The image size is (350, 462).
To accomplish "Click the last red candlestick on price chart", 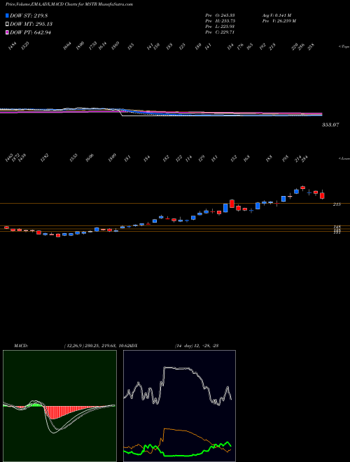I will [322, 195].
